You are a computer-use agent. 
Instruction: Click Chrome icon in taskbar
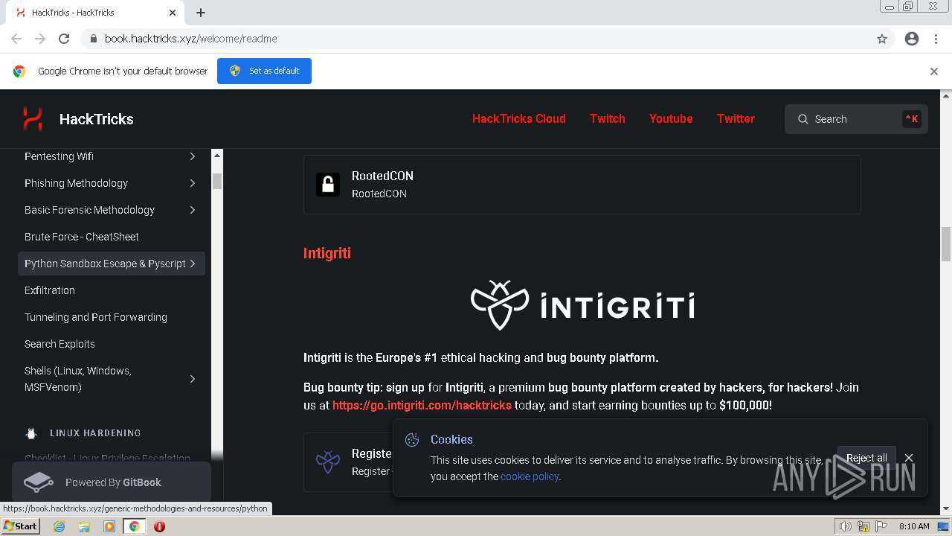134,526
